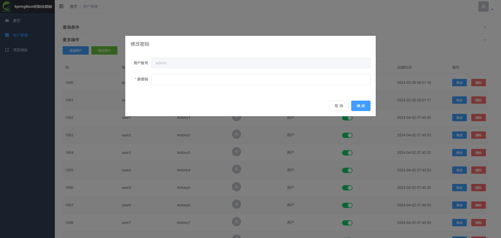The image size is (501, 238).
Task: Click avatar of user2 row
Action: (x=236, y=134)
